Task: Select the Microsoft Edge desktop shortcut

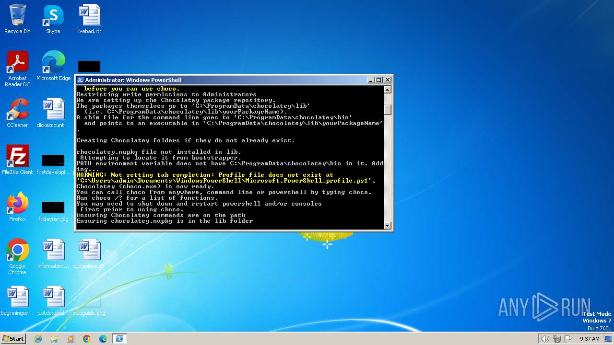Action: [x=53, y=66]
